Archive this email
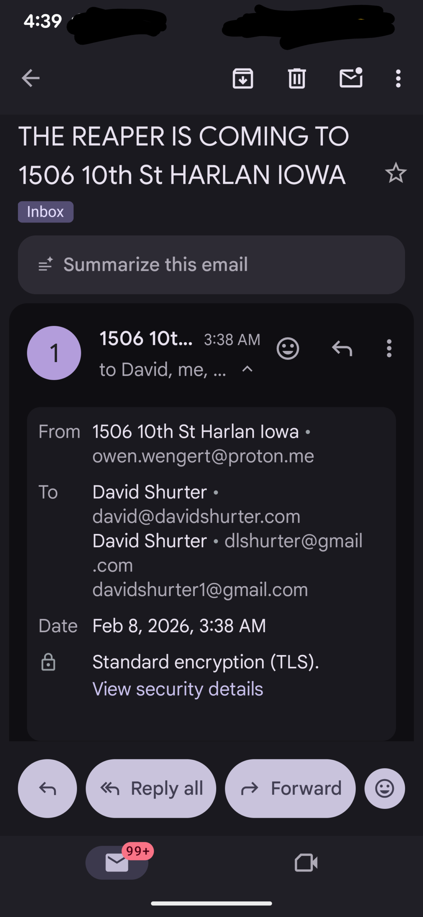423x917 pixels. pyautogui.click(x=243, y=78)
